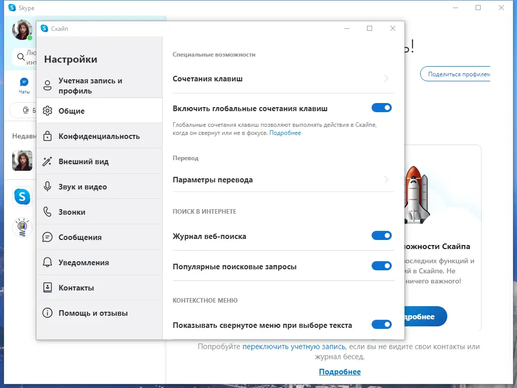Open Помощь и отзывы section

click(x=99, y=313)
